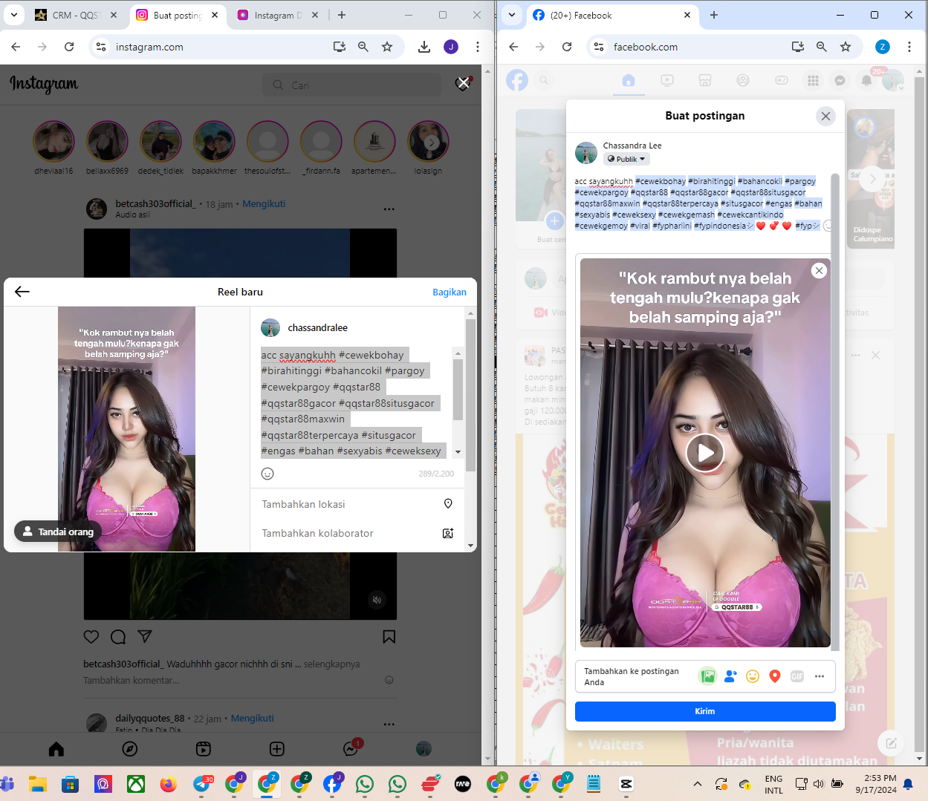The width and height of the screenshot is (928, 801).
Task: Add feeling/activity emoji to the post
Action: [753, 676]
